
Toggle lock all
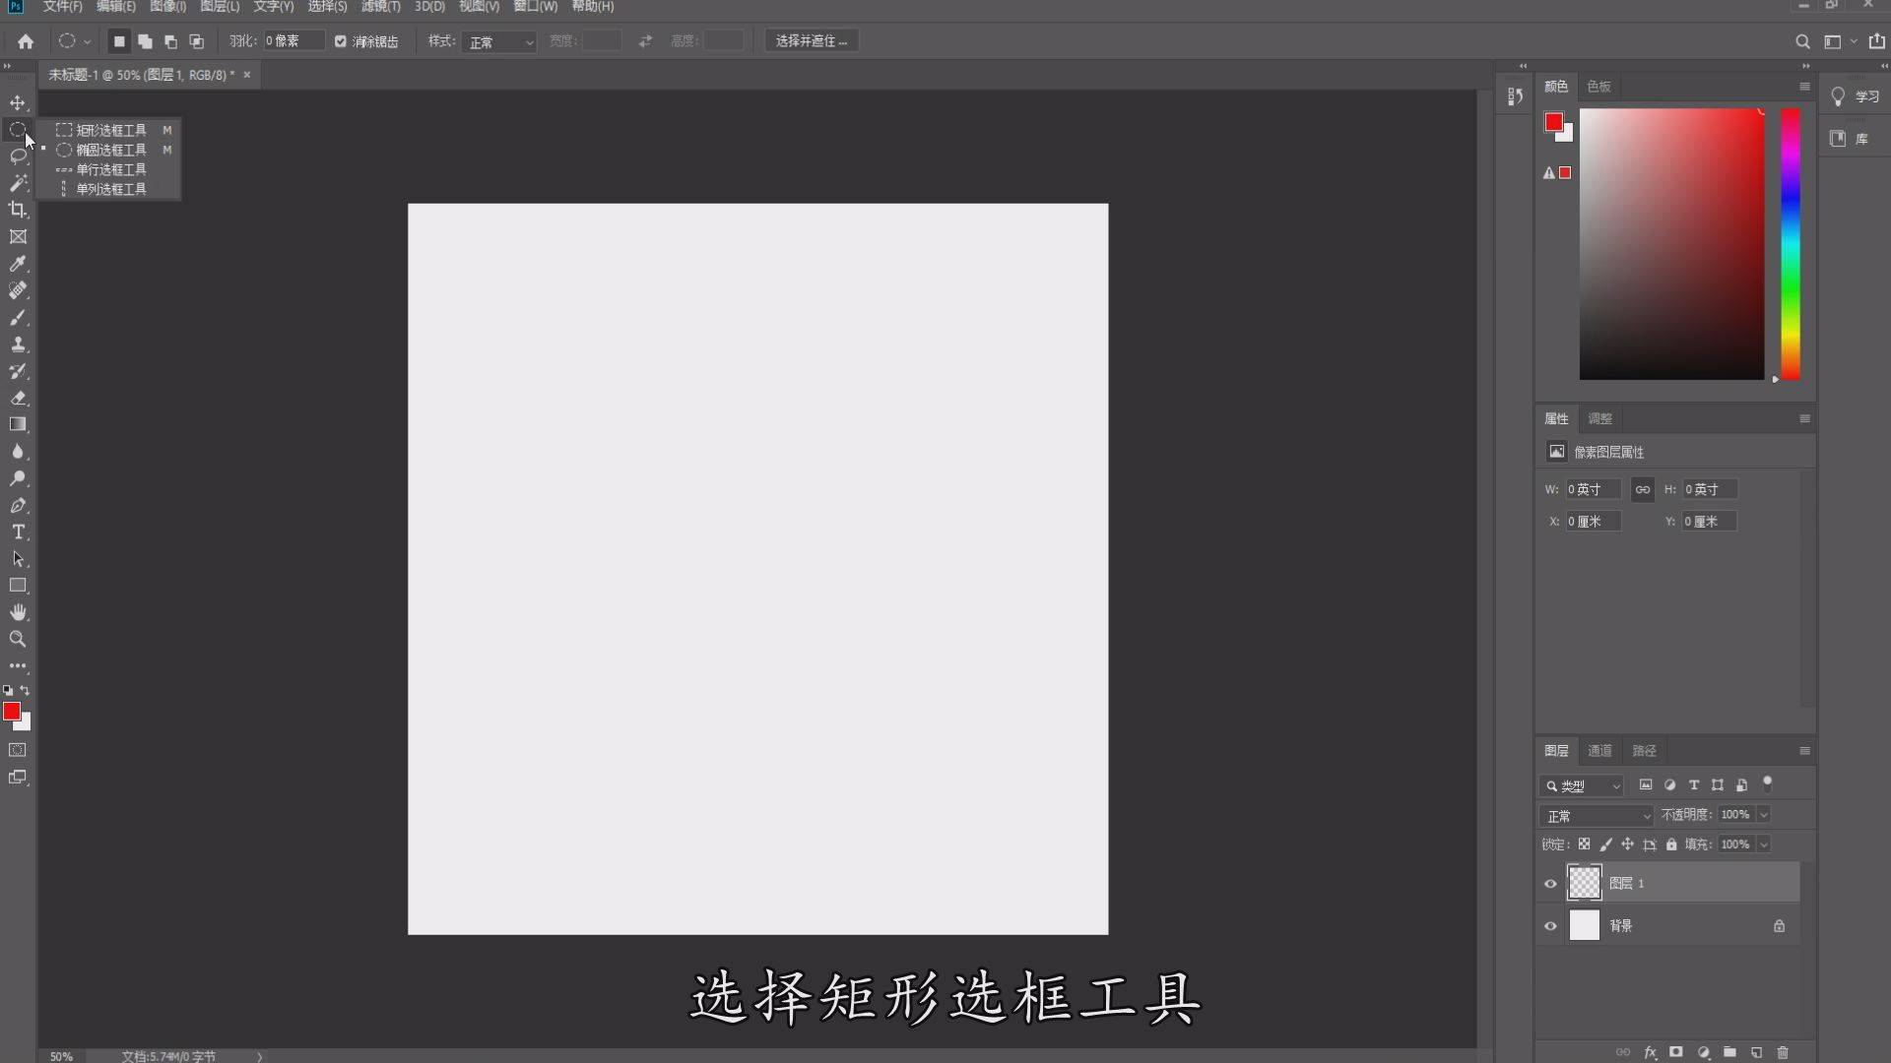tap(1671, 844)
